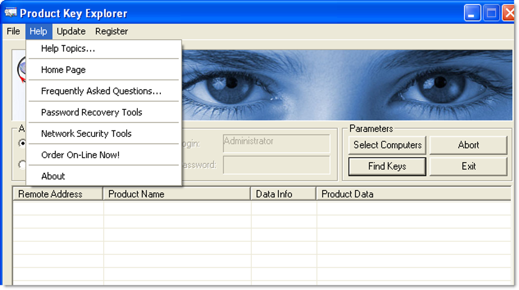The width and height of the screenshot is (519, 290).
Task: Select Frequently Asked Questions entry
Action: pyautogui.click(x=104, y=91)
